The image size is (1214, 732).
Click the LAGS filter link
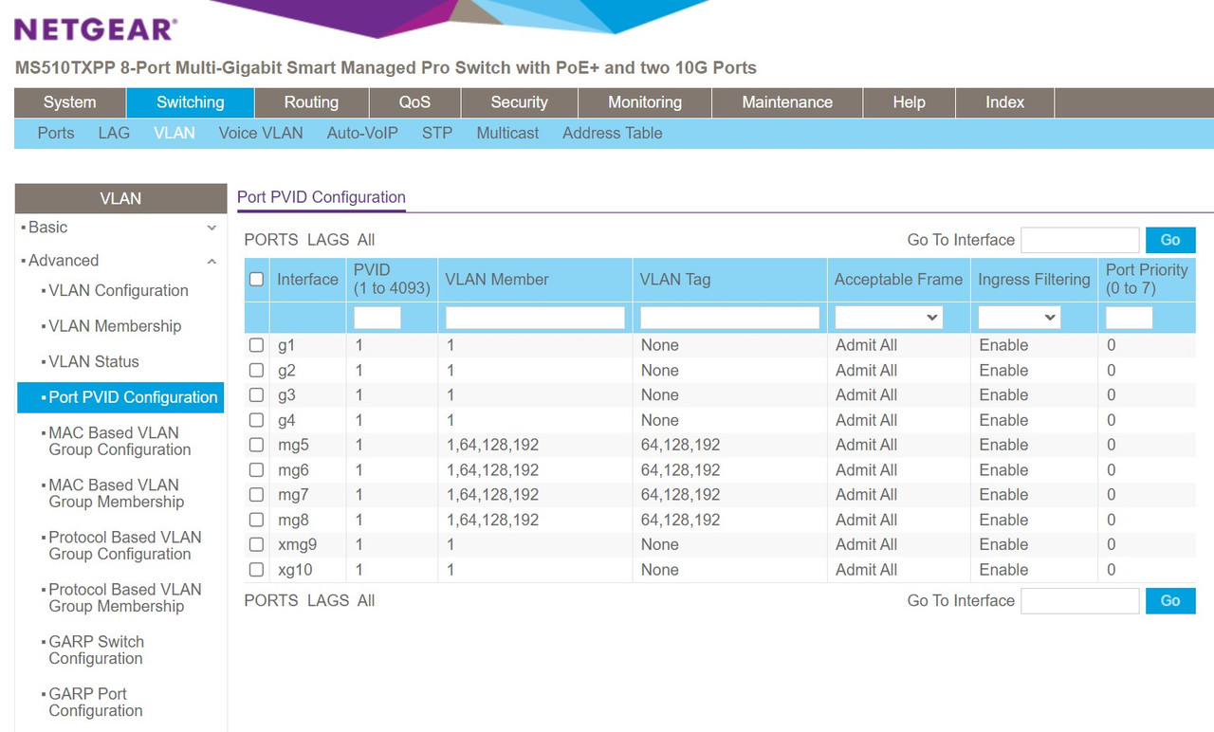(327, 240)
